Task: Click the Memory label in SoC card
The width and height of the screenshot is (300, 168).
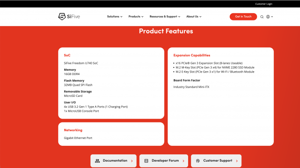Action: 70,70
